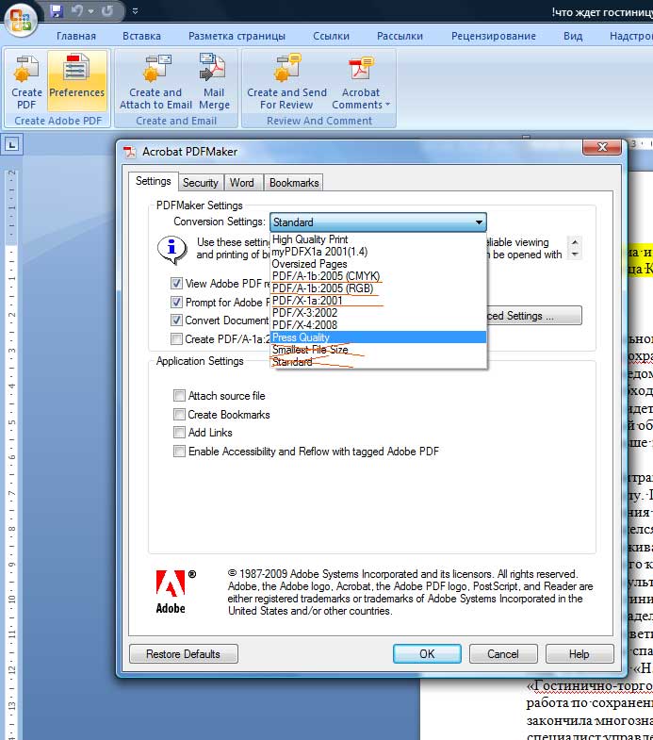Screen dimensions: 653x740
Task: Open the Ссылки ribbon tab
Action: pos(332,36)
